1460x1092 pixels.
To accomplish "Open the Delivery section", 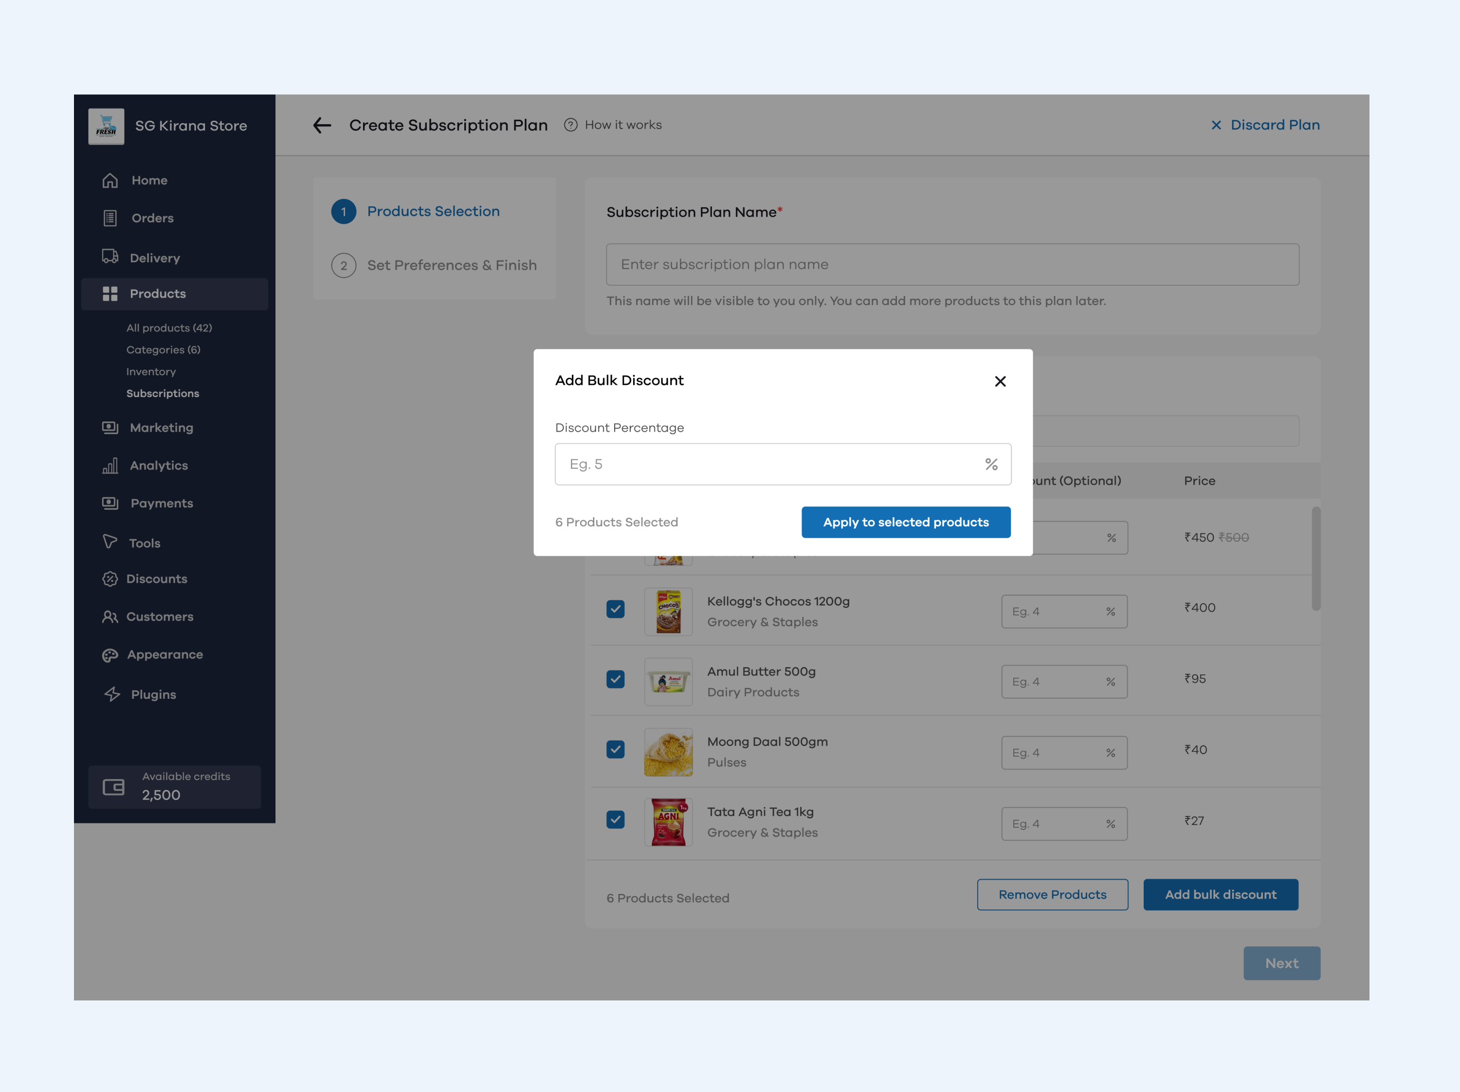I will point(154,258).
